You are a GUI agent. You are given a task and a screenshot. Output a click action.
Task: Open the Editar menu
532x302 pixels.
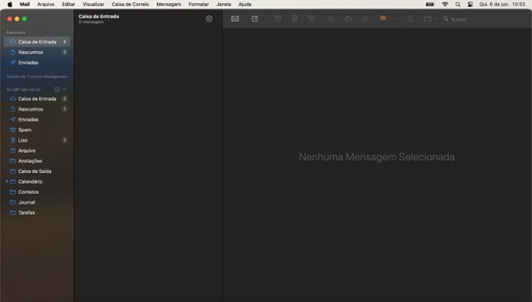point(69,5)
